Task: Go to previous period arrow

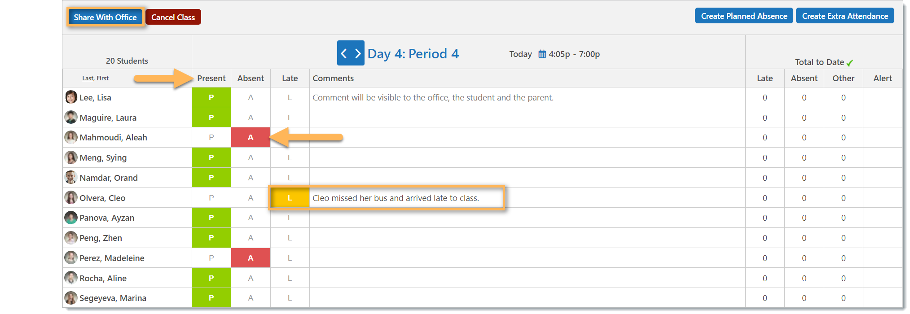Action: point(344,53)
